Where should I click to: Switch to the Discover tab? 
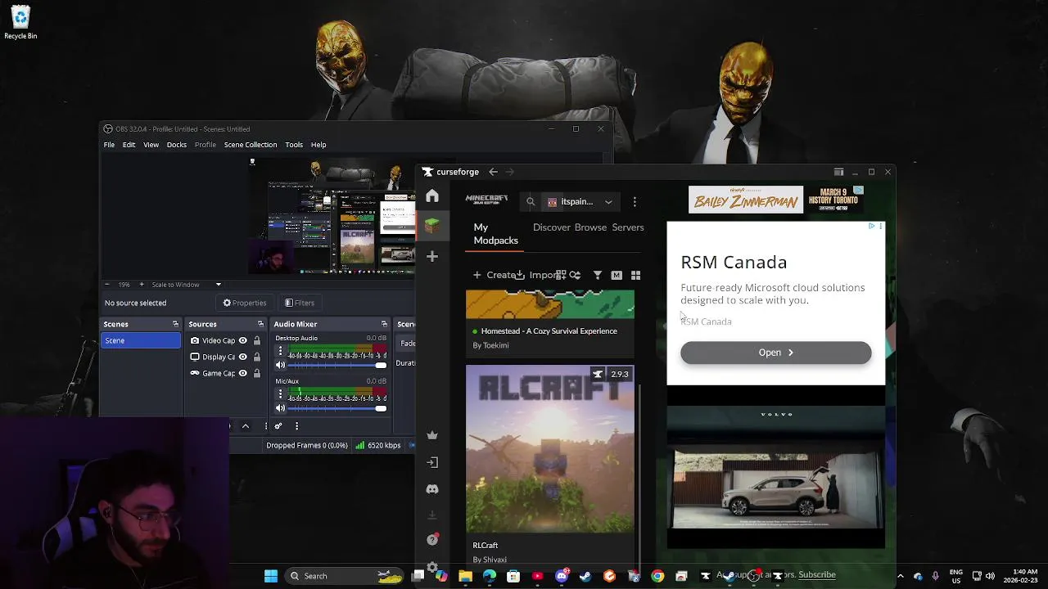pyautogui.click(x=552, y=227)
